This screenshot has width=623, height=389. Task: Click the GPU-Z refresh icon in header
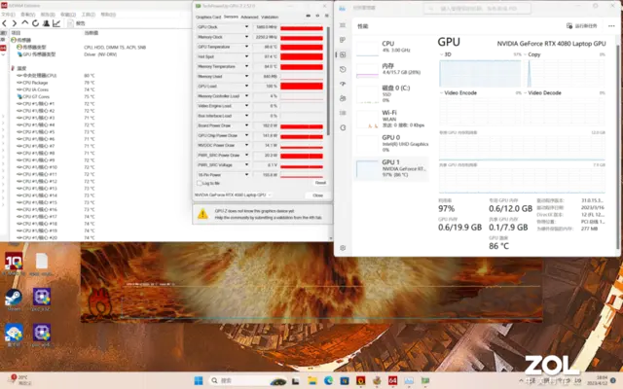click(x=317, y=16)
